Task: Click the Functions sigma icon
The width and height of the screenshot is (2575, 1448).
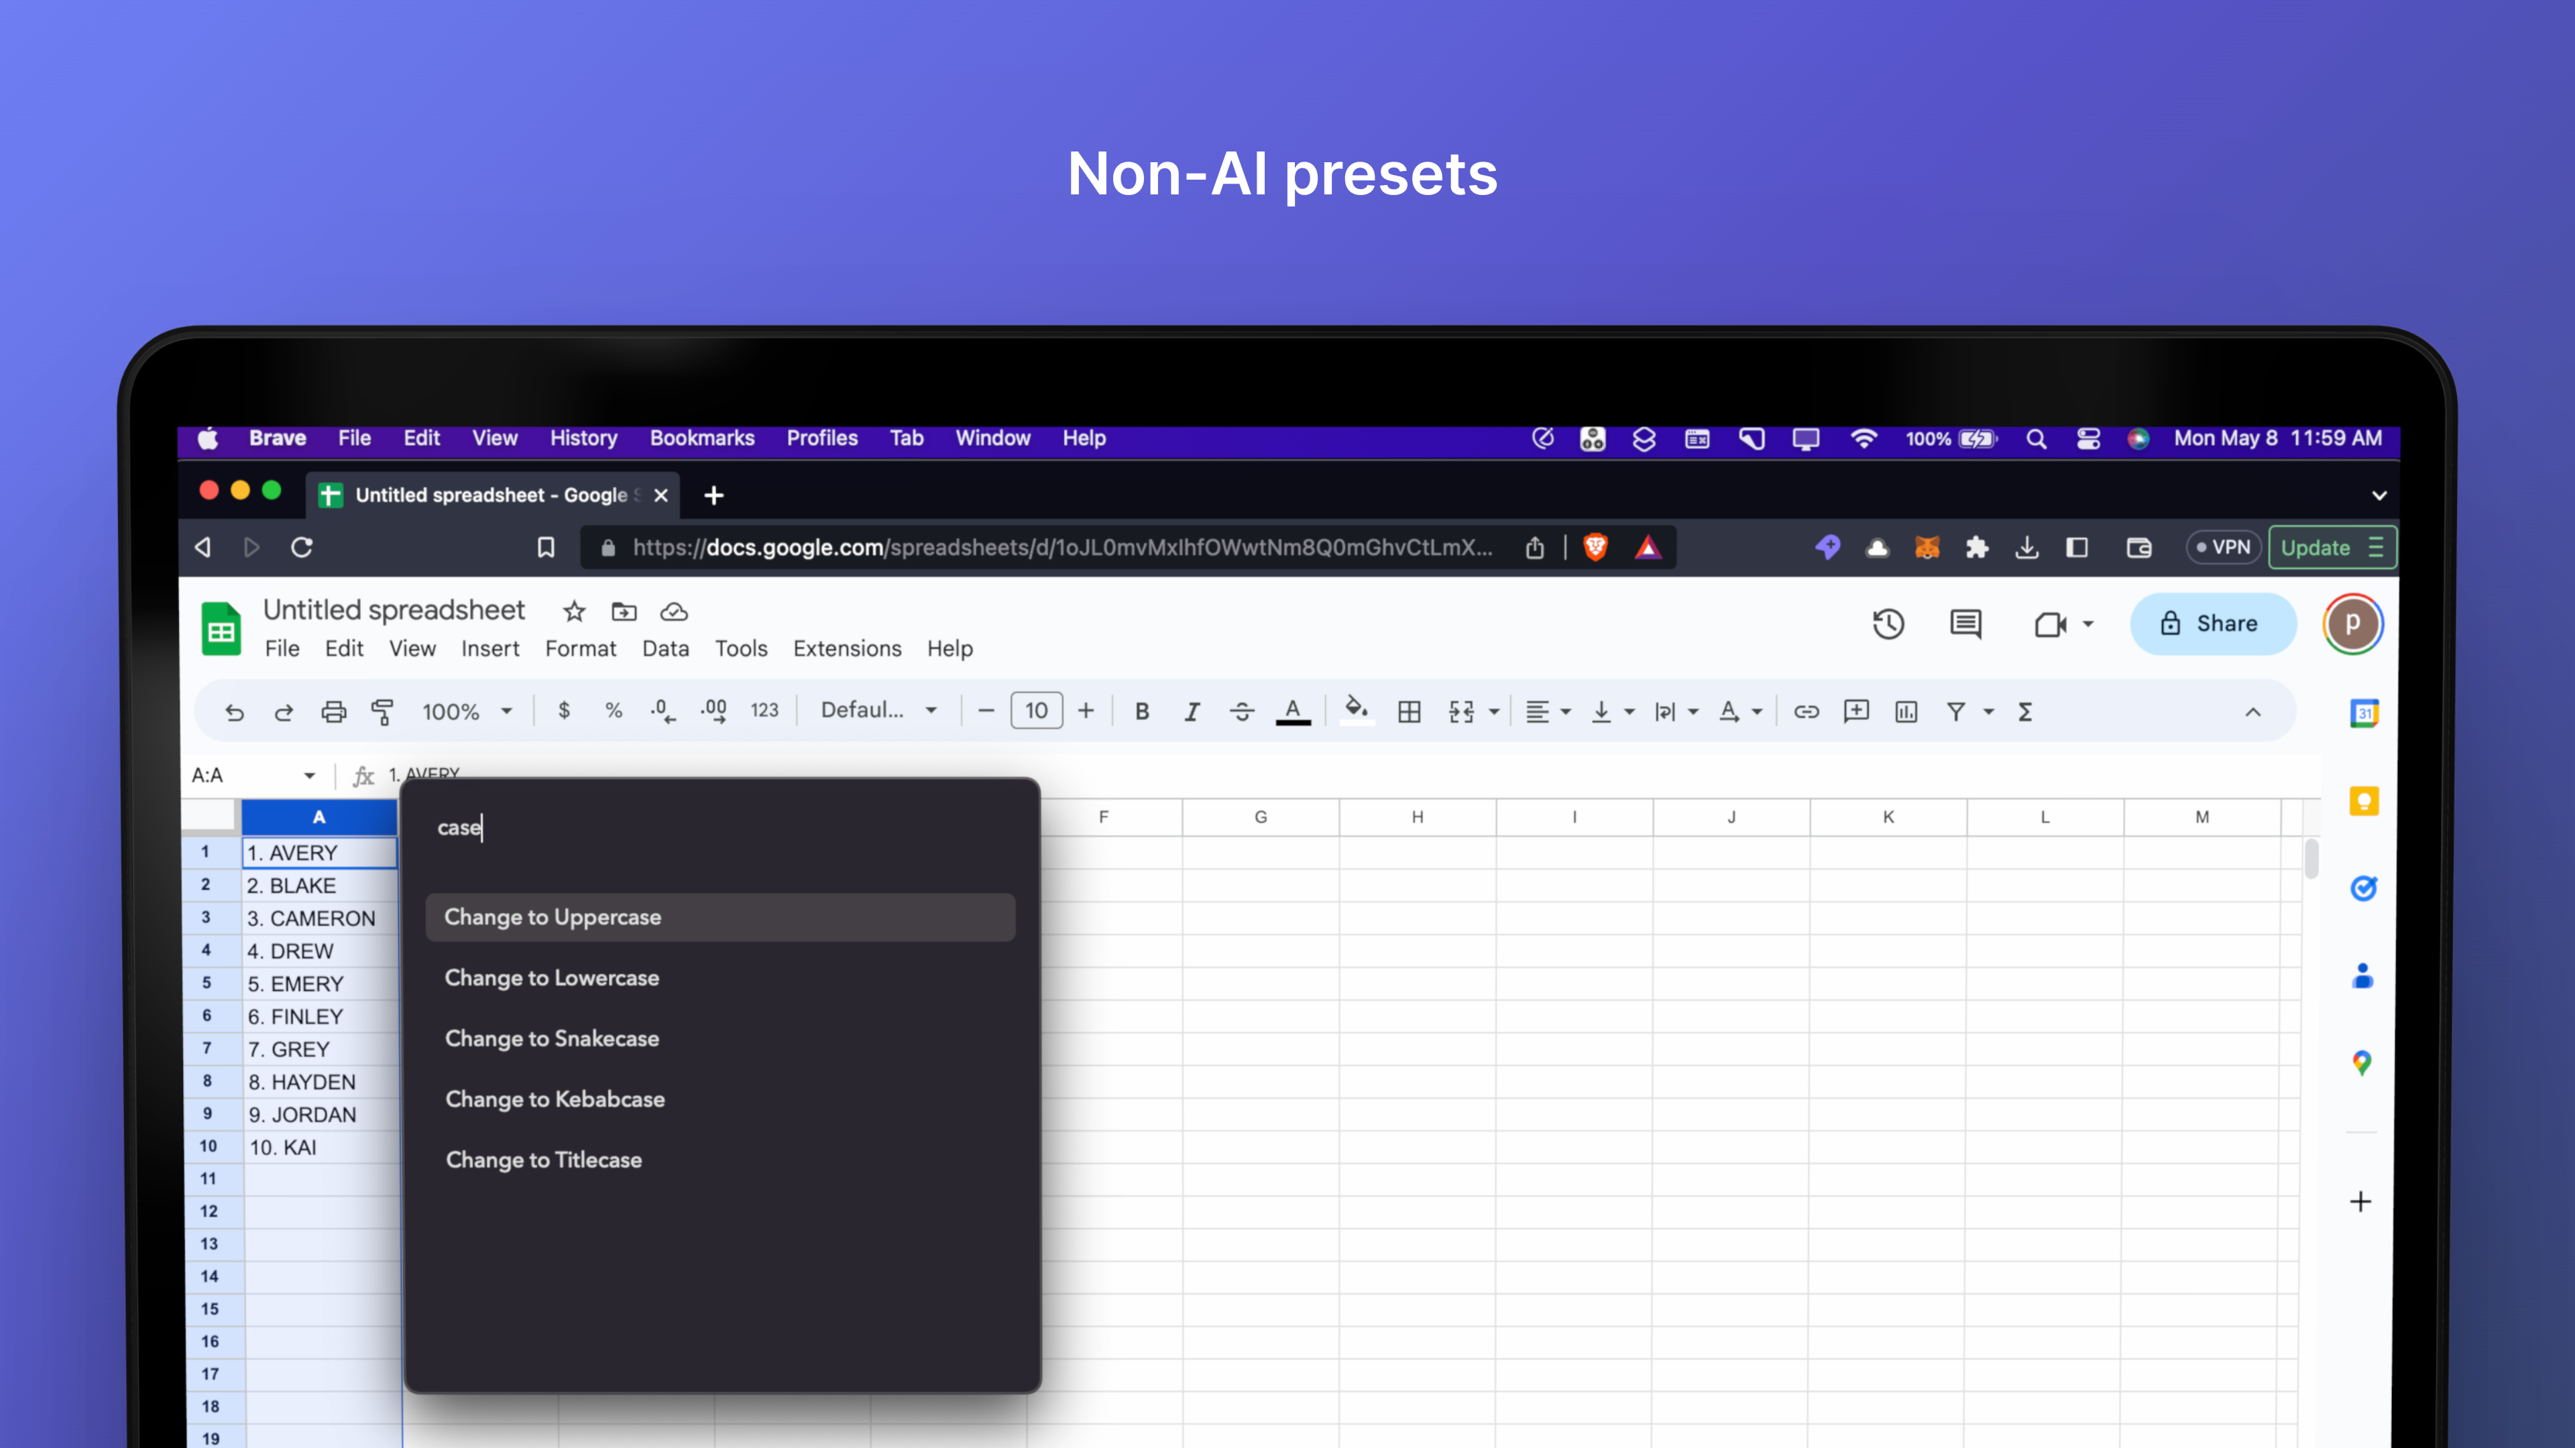Action: tap(2025, 711)
